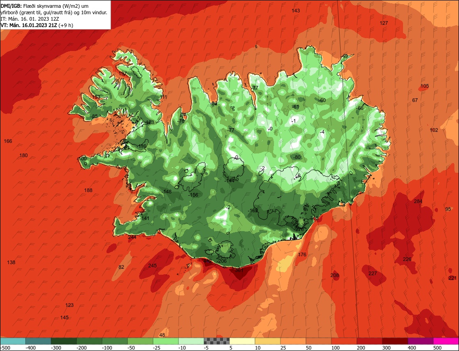Click the map value 176
Screen dimensions: 459x351
(302, 255)
